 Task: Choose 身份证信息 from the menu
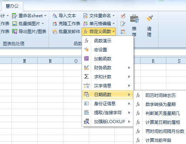click(x=108, y=104)
